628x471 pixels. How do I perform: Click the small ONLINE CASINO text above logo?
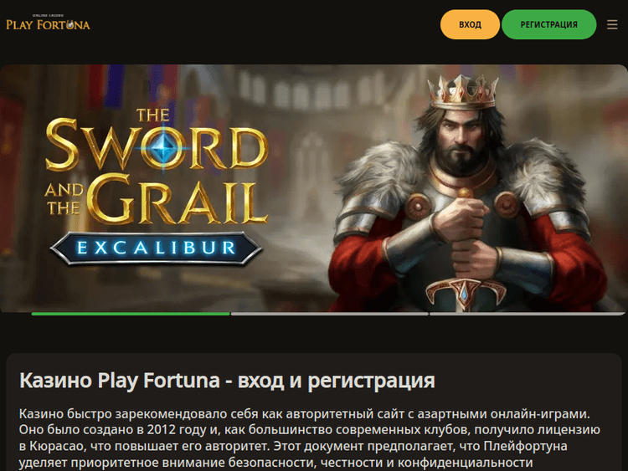click(48, 16)
